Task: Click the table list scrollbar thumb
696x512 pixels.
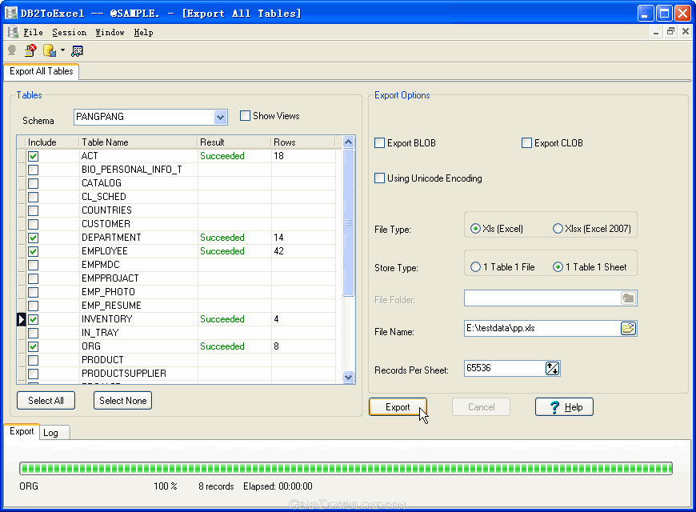Action: pos(349,222)
